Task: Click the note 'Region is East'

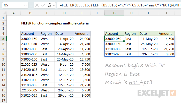Action: tap(123, 74)
